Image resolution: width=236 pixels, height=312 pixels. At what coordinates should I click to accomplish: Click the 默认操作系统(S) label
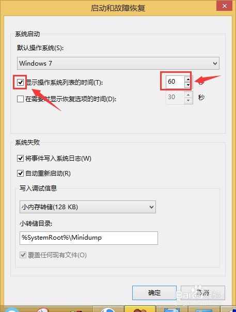tap(40, 48)
